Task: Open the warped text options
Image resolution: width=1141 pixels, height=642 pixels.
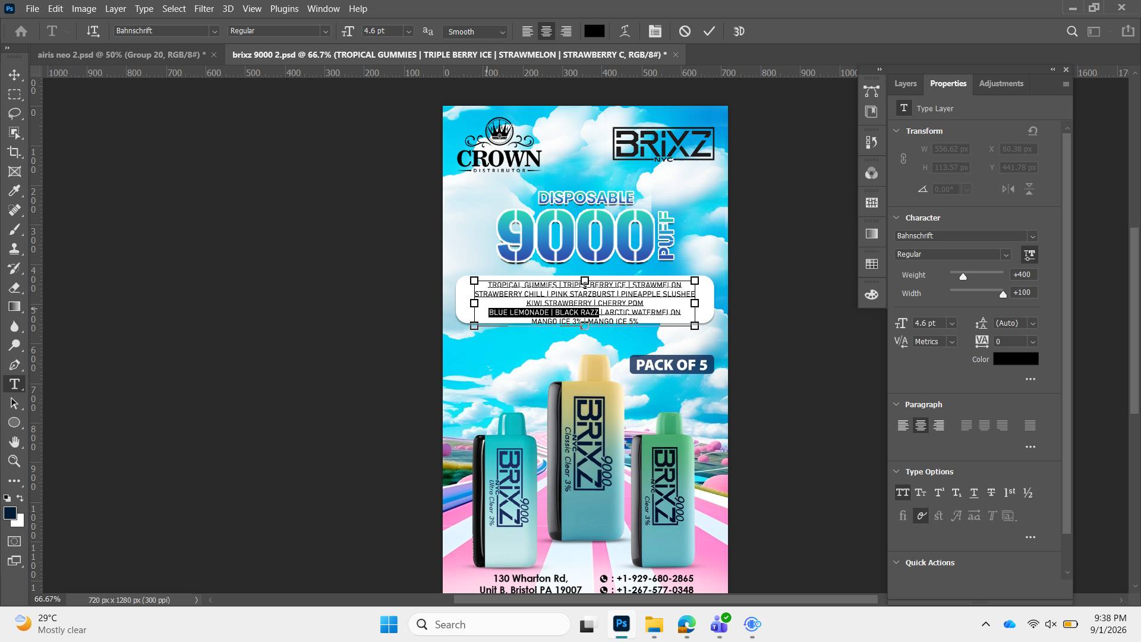Action: [x=625, y=32]
